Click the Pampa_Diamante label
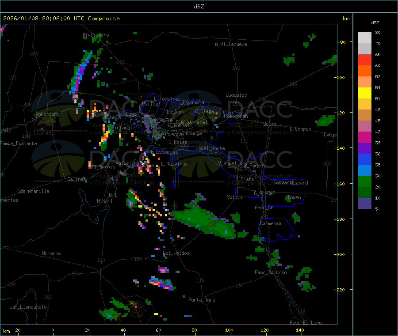Image resolution: width=398 pixels, height=336 pixels. coord(19,143)
